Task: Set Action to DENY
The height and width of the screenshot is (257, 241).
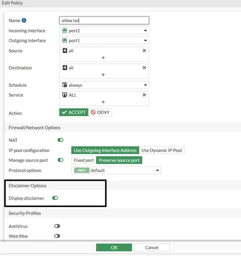Action: 100,112
